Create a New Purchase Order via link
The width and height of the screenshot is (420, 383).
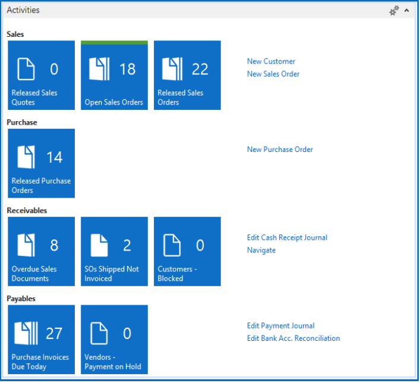[x=280, y=150]
